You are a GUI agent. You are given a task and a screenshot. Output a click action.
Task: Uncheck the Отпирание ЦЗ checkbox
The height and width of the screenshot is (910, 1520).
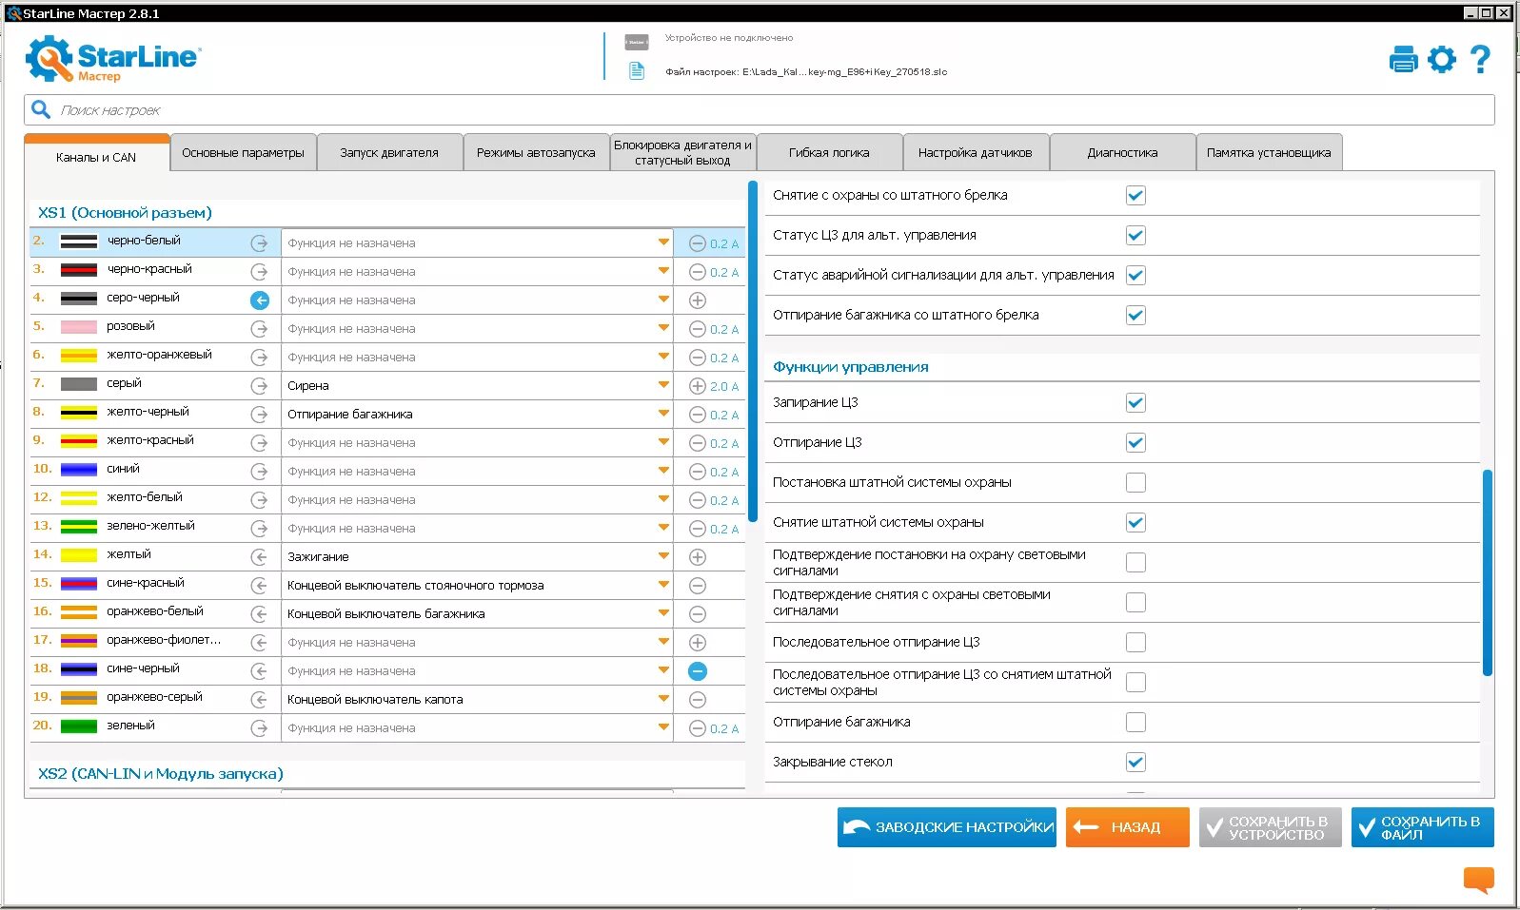point(1135,442)
